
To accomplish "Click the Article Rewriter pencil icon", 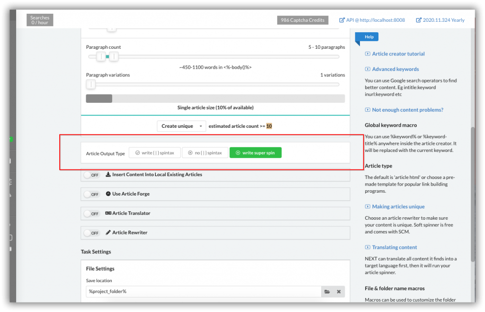I will click(108, 232).
